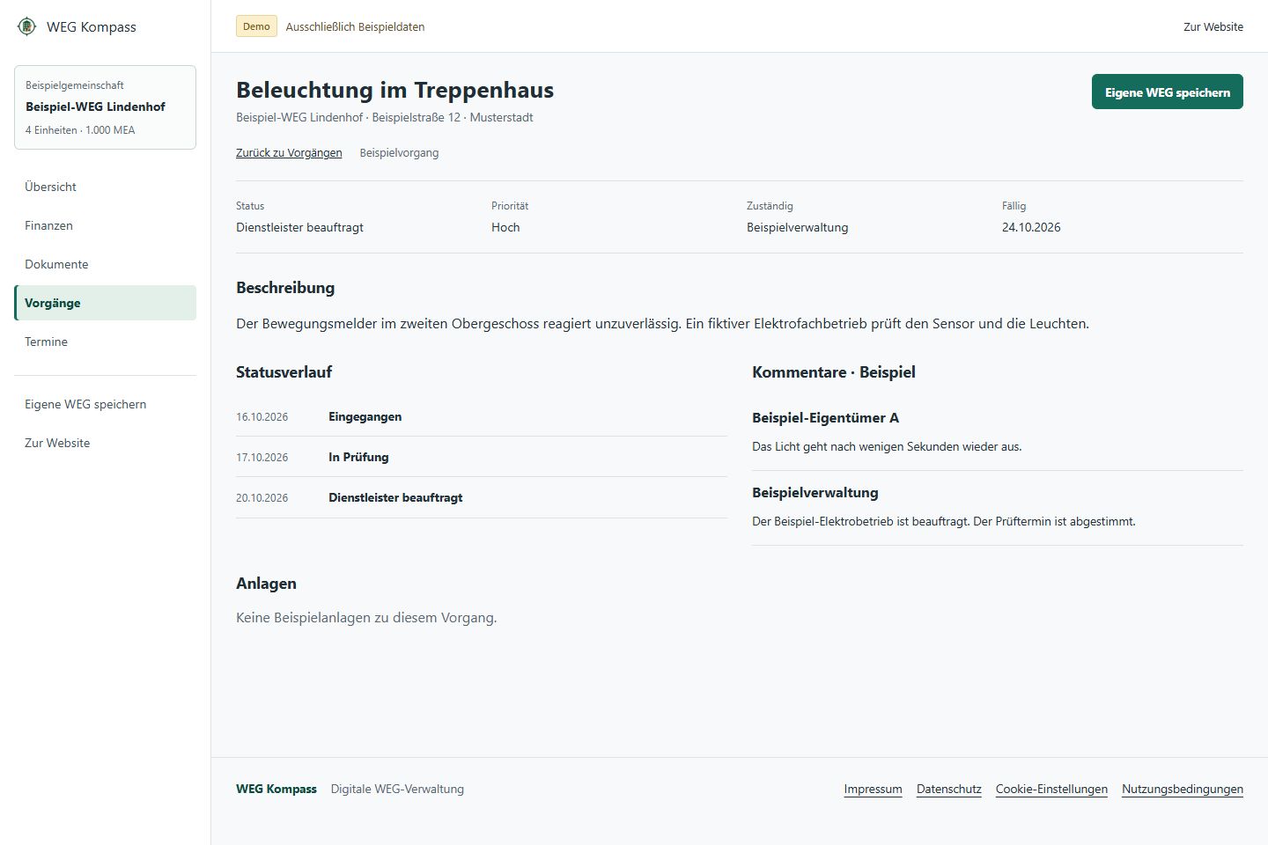Open the Impressum footer link
1268x845 pixels.
click(873, 789)
